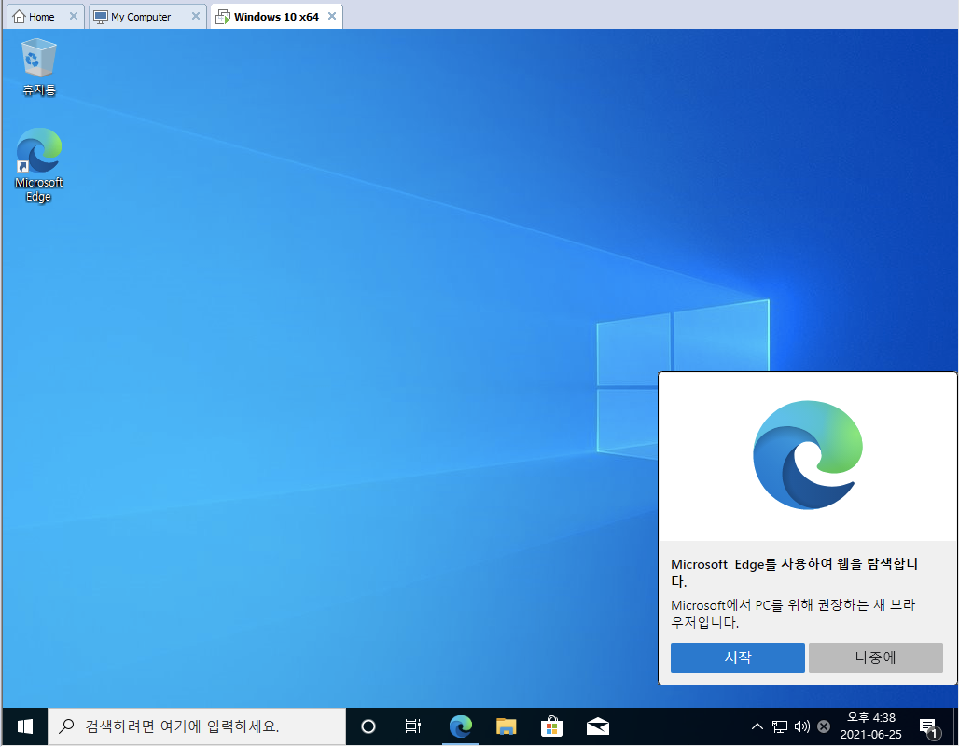Image resolution: width=959 pixels, height=747 pixels.
Task: Click the tray icon with X mark
Action: 824,726
